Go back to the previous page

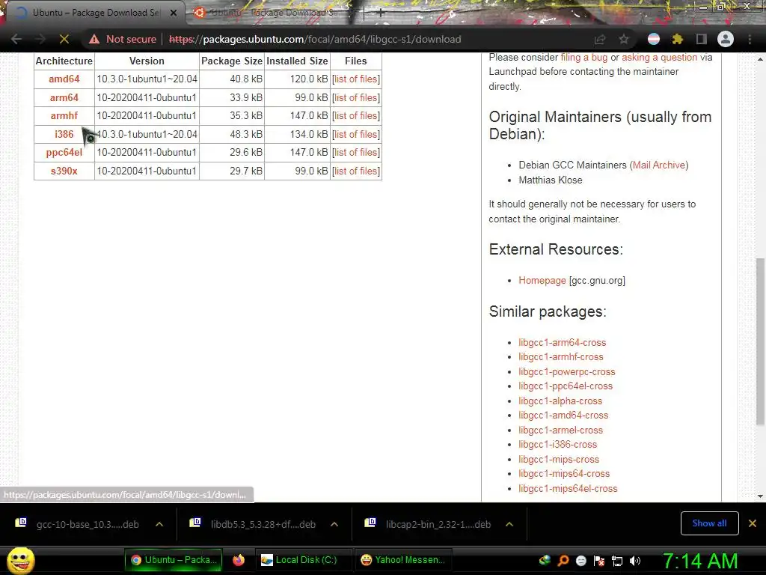[16, 39]
